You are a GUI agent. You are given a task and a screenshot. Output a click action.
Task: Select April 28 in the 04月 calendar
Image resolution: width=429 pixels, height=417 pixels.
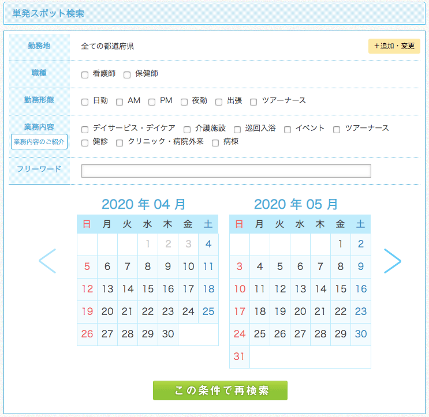(128, 334)
